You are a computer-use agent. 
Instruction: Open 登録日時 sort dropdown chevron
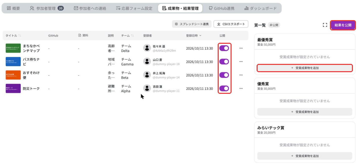click(x=200, y=36)
